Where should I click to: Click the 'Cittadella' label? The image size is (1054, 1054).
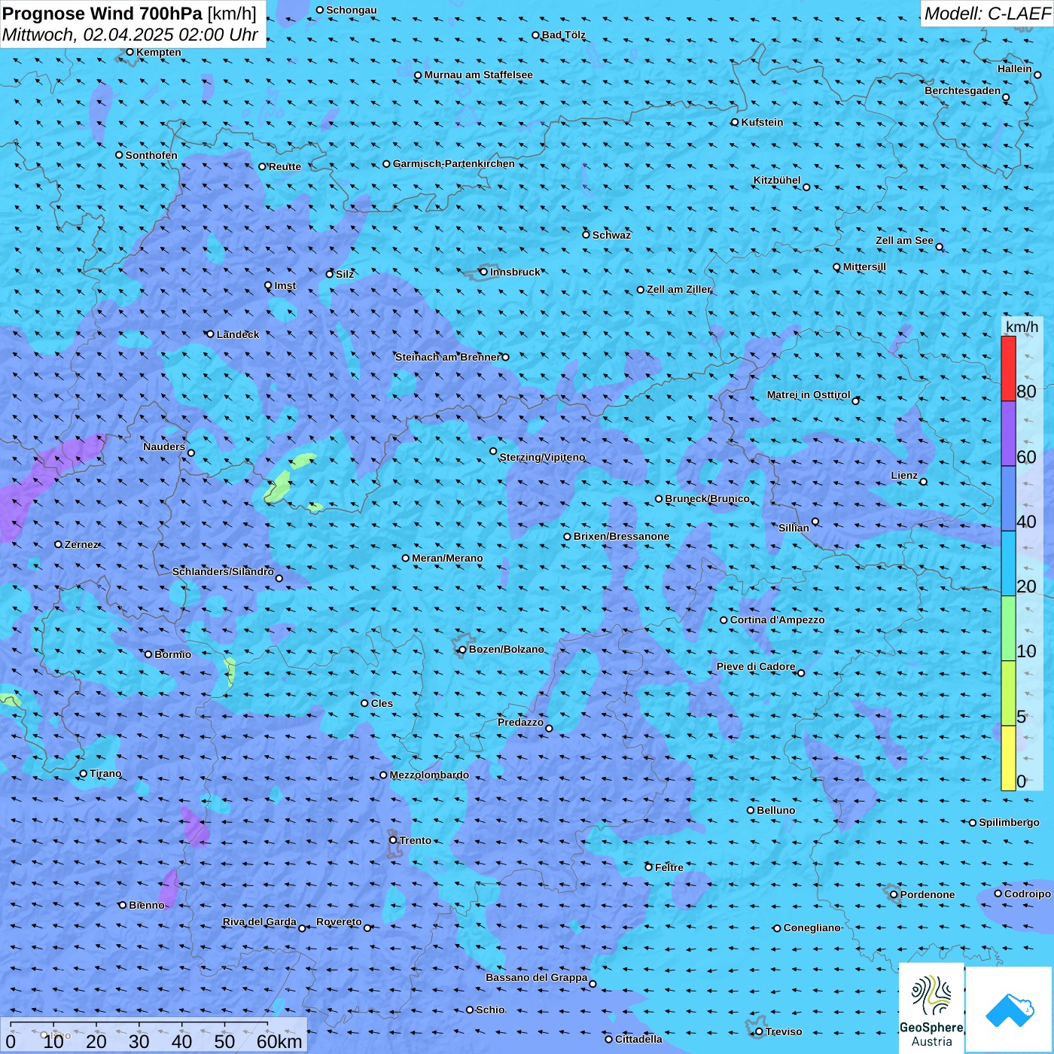pyautogui.click(x=638, y=1039)
